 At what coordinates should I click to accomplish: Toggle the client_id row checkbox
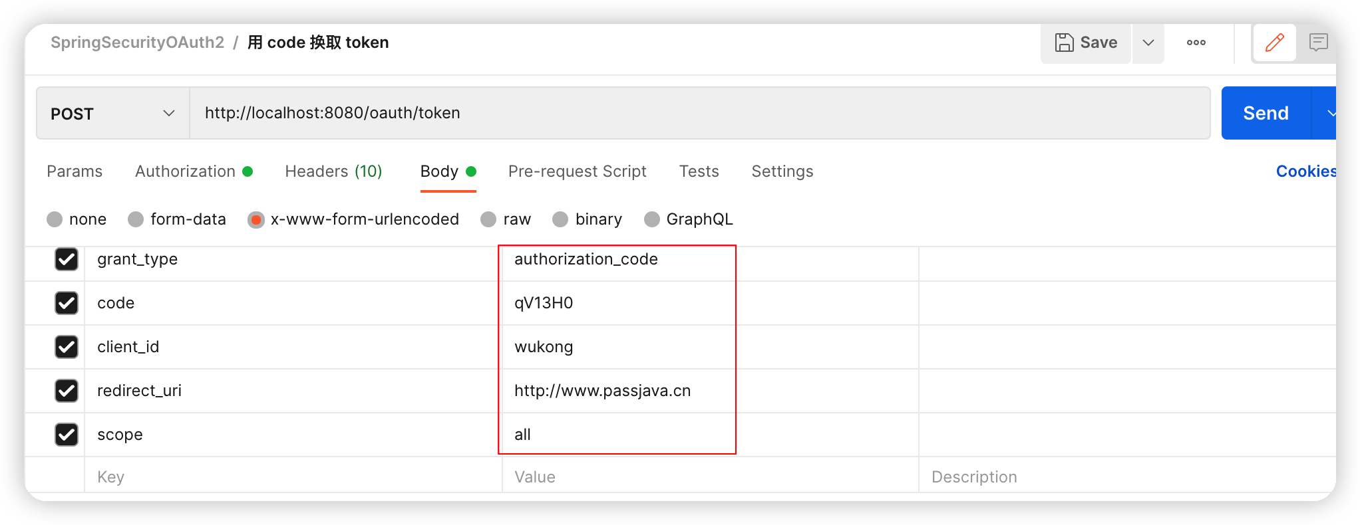coord(67,347)
